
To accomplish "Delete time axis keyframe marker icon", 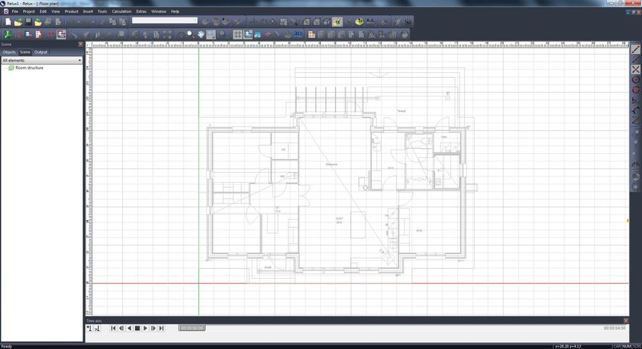I will pyautogui.click(x=97, y=328).
